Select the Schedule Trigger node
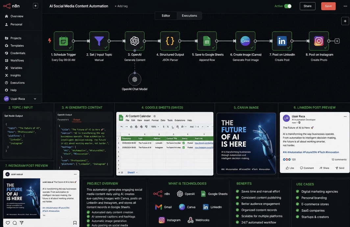350x227 pixels. coord(63,41)
